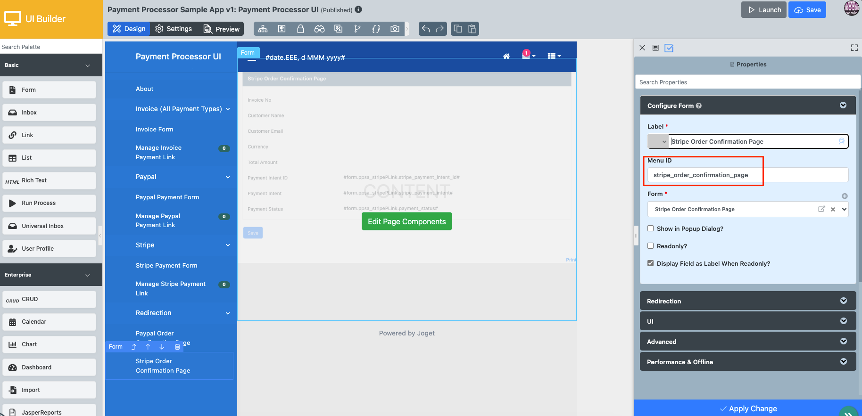The width and height of the screenshot is (862, 416).
Task: Switch to the Preview tab
Action: pyautogui.click(x=221, y=29)
